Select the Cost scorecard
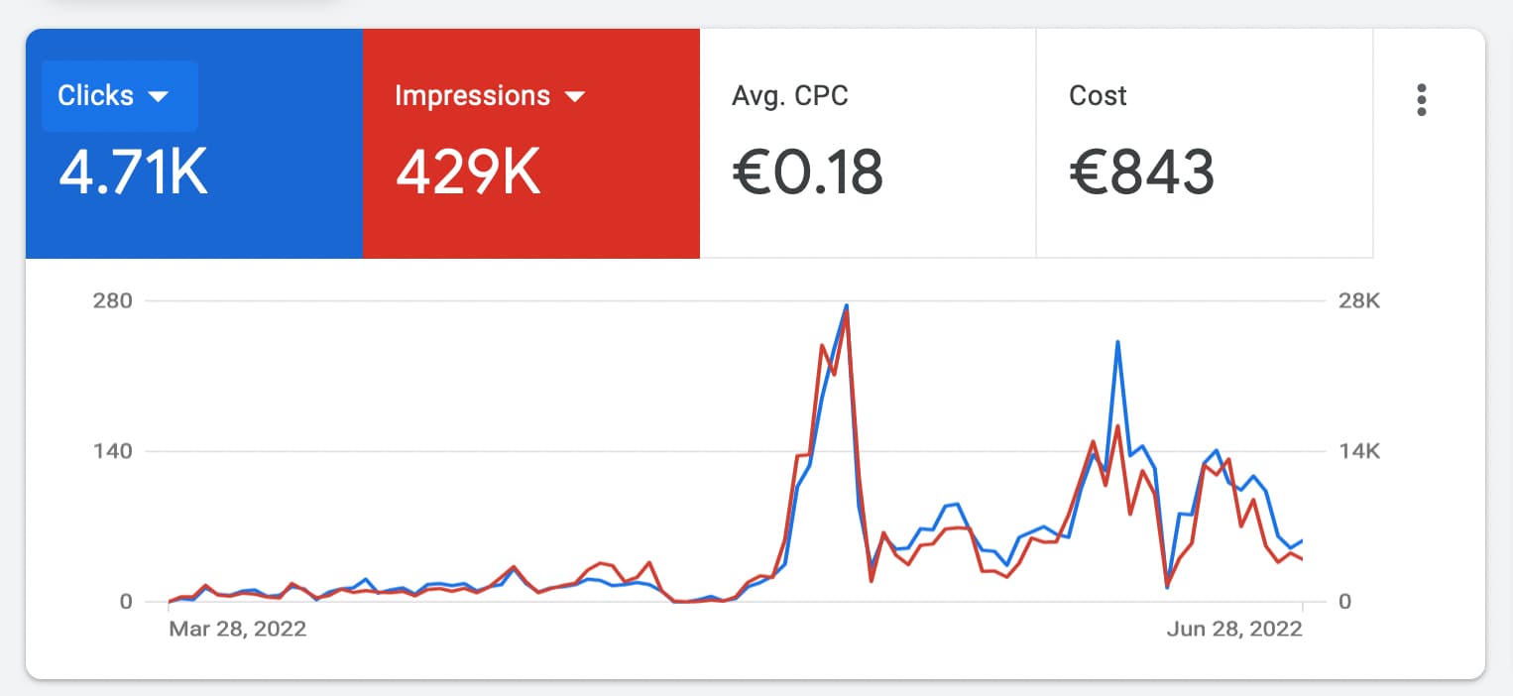 [x=1205, y=144]
